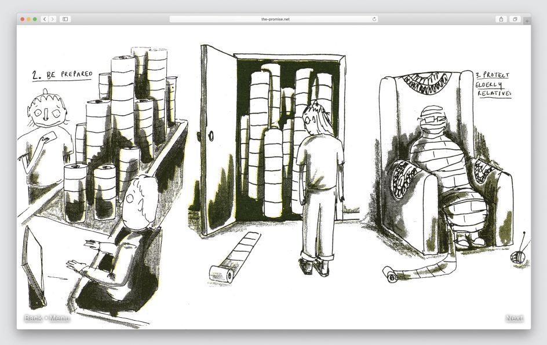The height and width of the screenshot is (345, 547).
Task: Click the "2. Be Prepared" heading
Action: pyautogui.click(x=62, y=75)
